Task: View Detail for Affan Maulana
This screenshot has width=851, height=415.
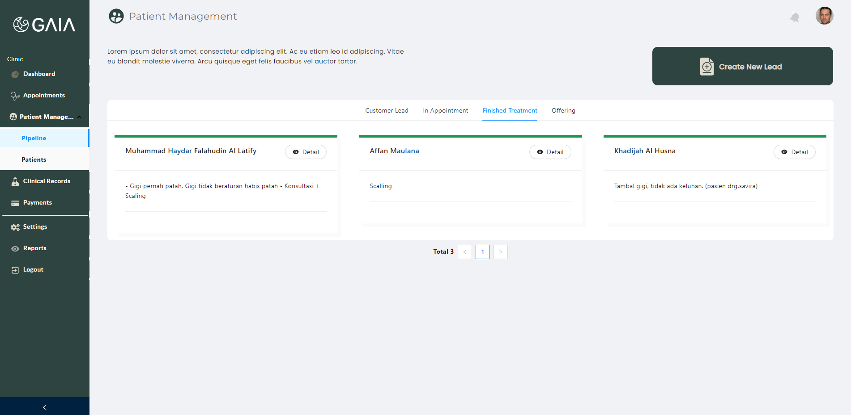Action: [x=550, y=152]
